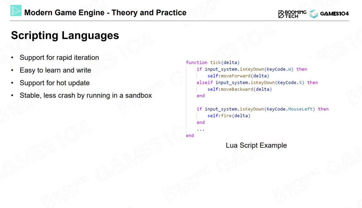
Task: Select 'self:moveBackward(delta)' in the code
Action: pyautogui.click(x=239, y=89)
